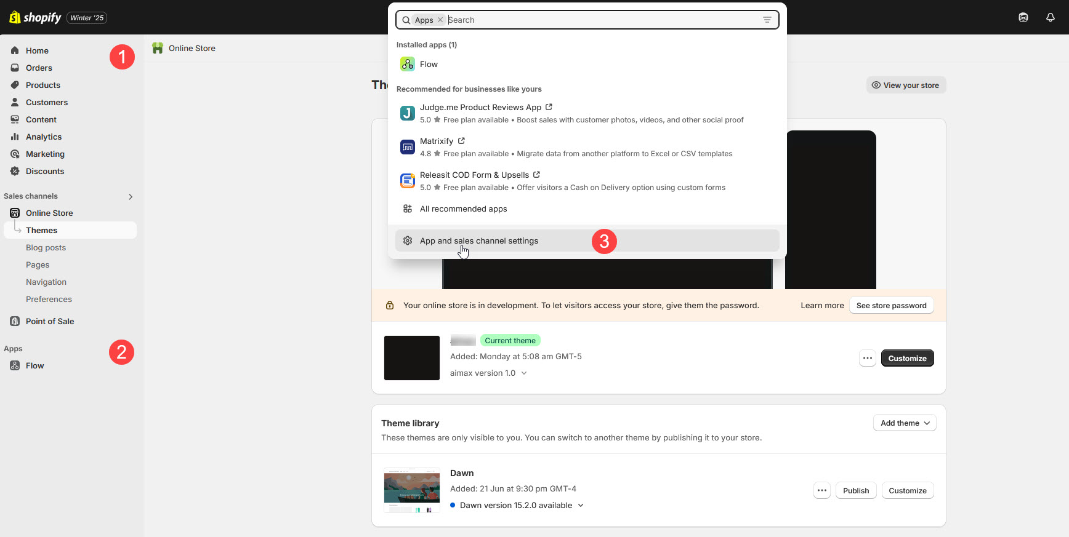Click the Marketing target icon
Image resolution: width=1069 pixels, height=537 pixels.
coord(15,154)
